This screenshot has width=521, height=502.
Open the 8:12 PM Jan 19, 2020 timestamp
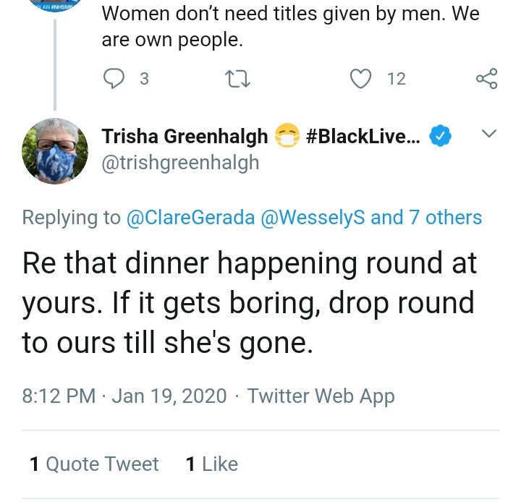124,396
